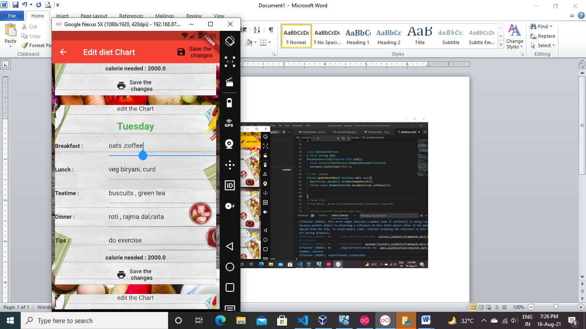
Task: Open more actions in Debug Console panel
Action: click(355, 215)
